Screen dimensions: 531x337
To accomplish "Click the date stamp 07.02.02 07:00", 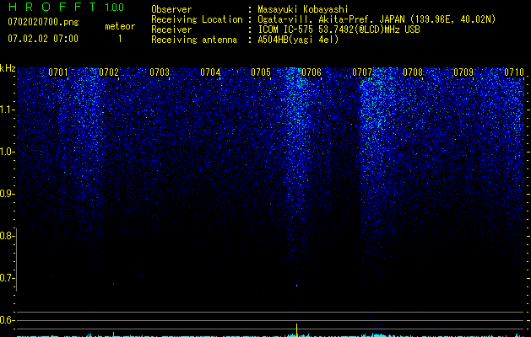I will (43, 39).
